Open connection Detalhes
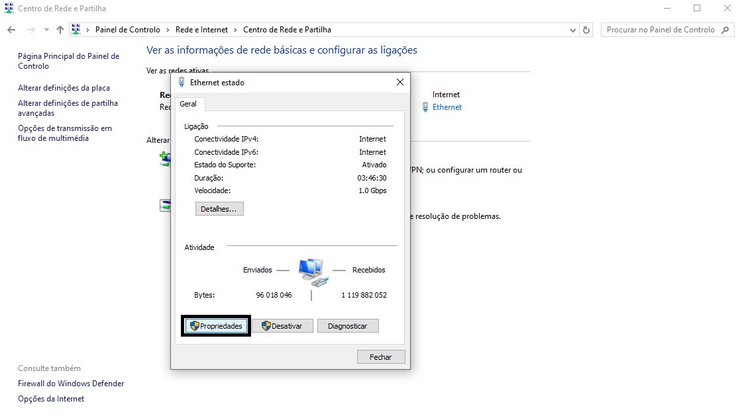This screenshot has width=742, height=416. (x=219, y=209)
